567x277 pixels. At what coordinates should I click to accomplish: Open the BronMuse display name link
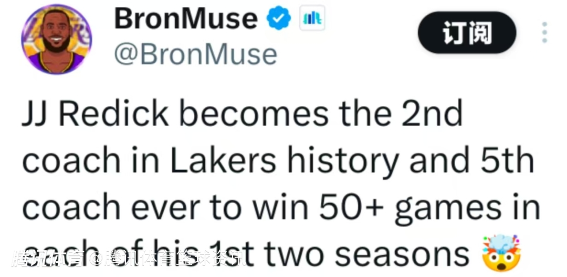[x=186, y=20]
